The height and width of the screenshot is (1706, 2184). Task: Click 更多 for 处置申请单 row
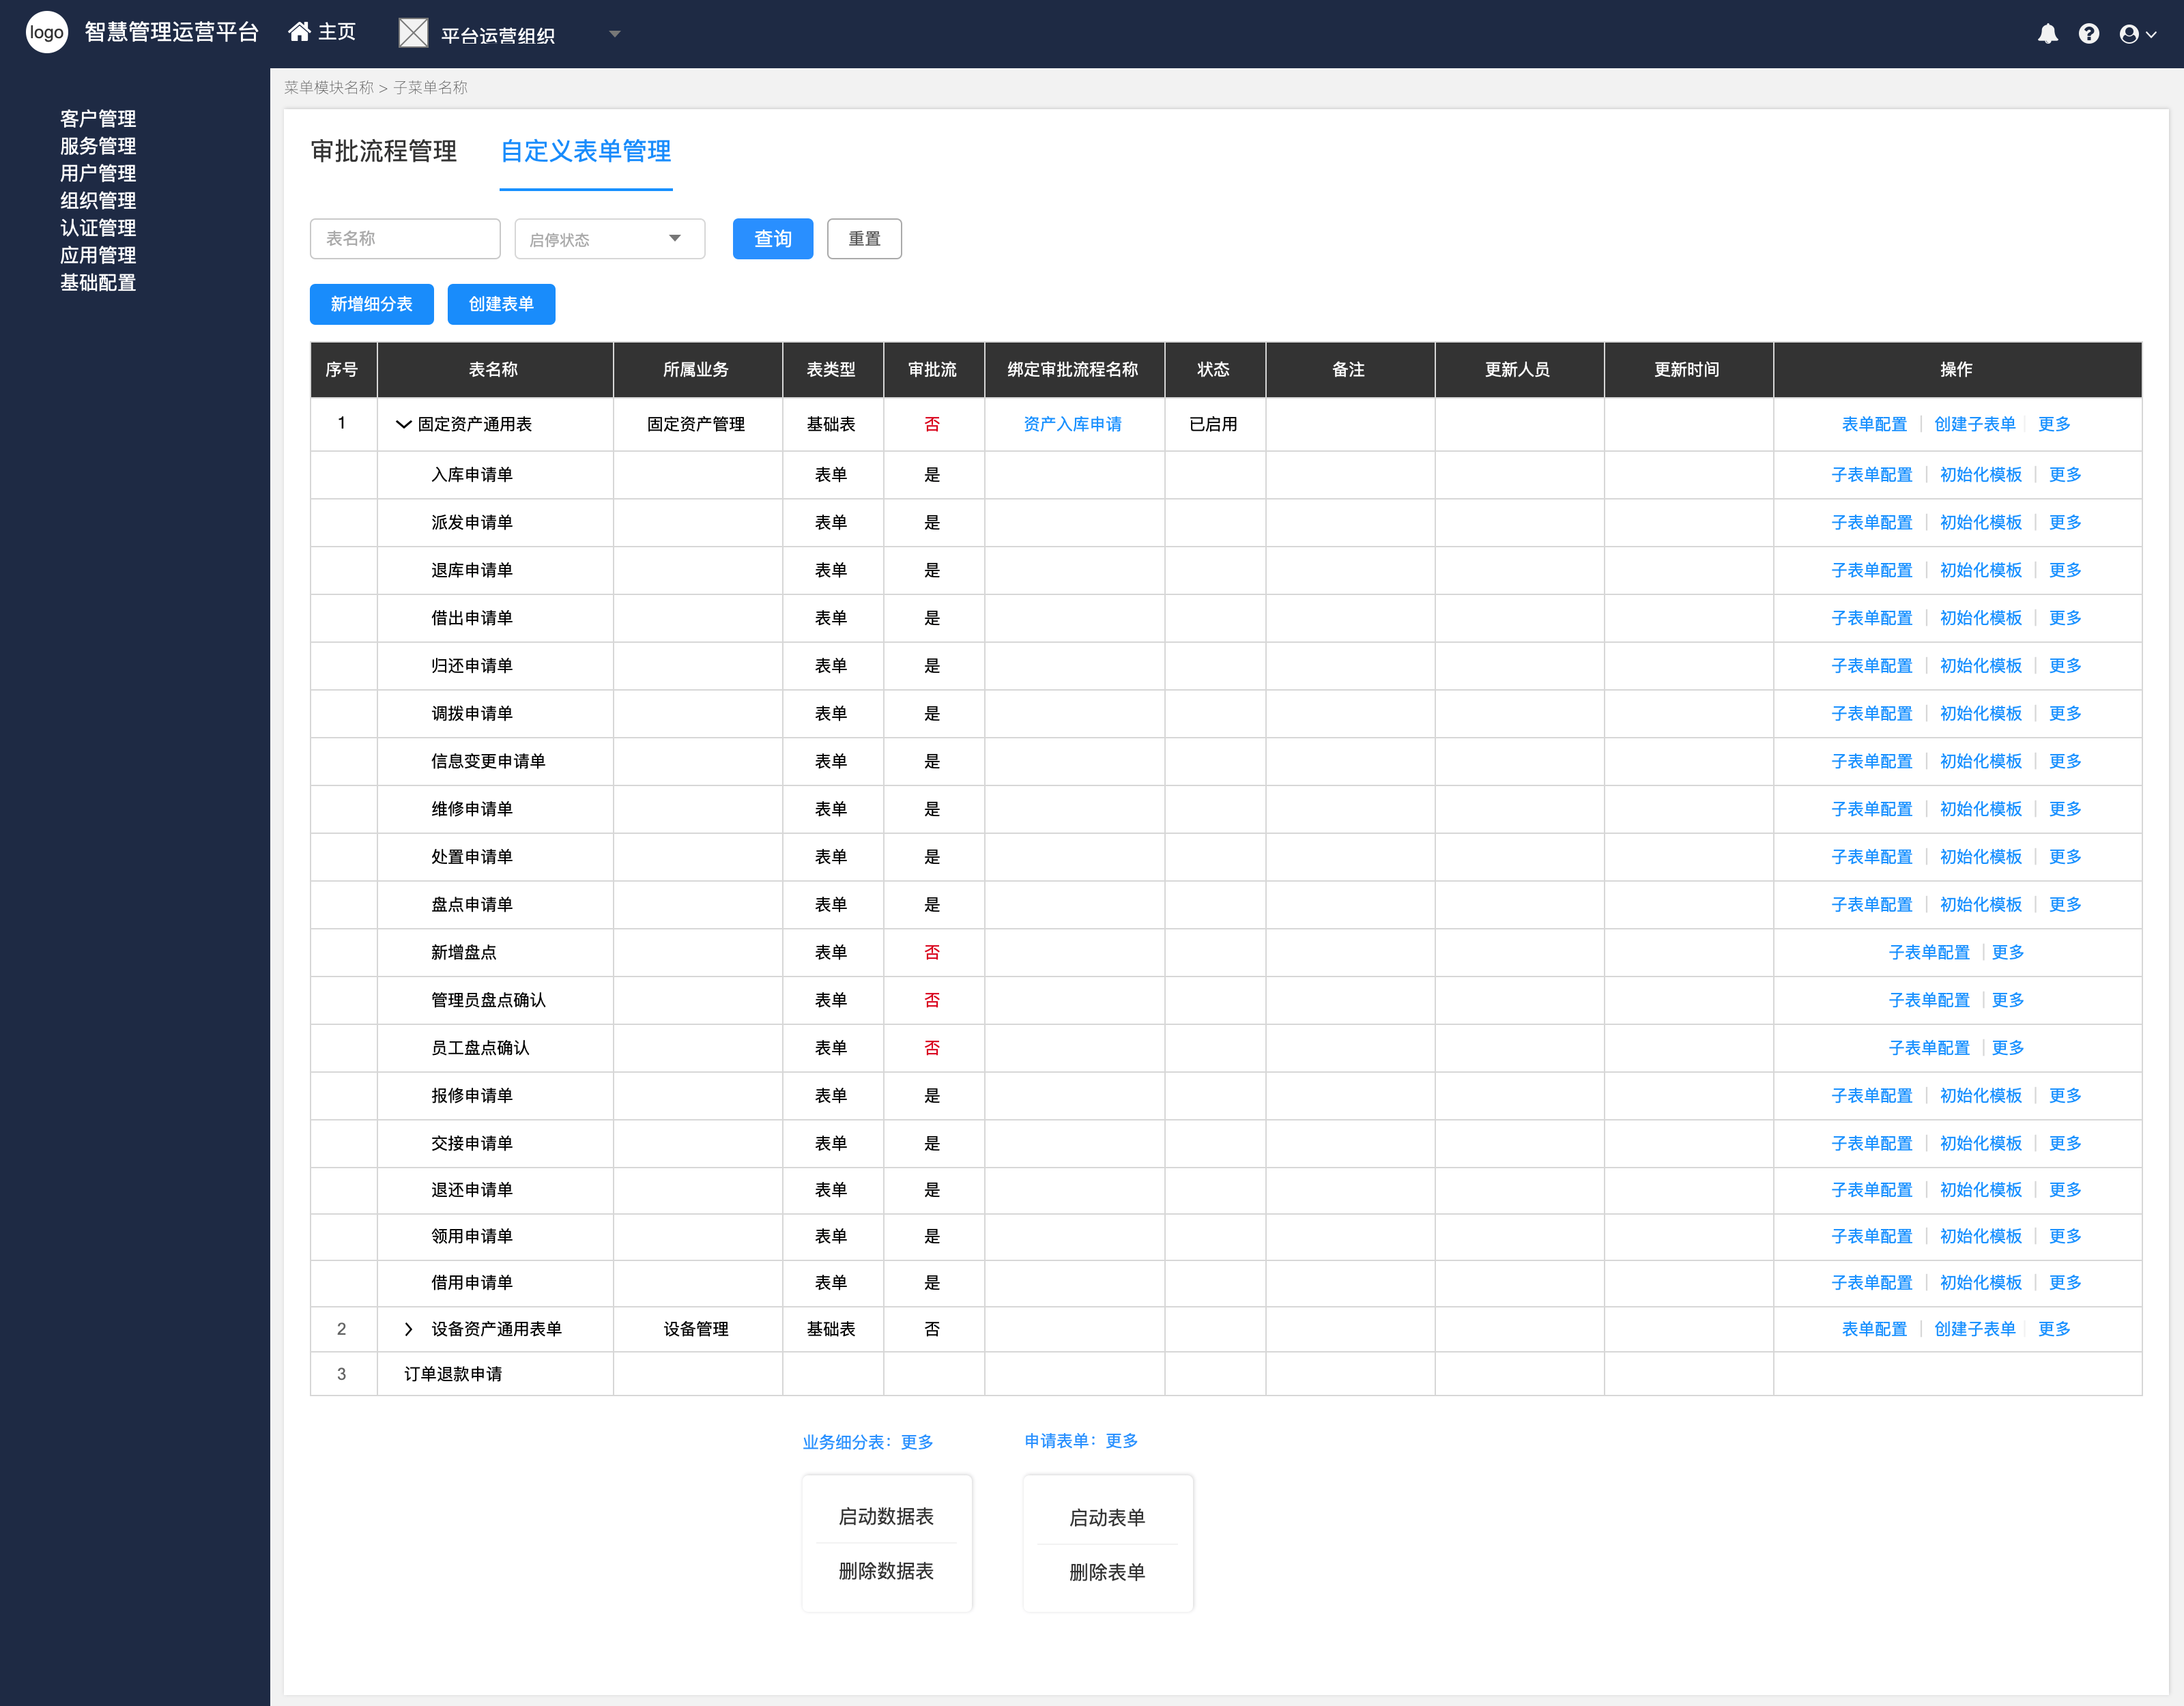point(2065,857)
